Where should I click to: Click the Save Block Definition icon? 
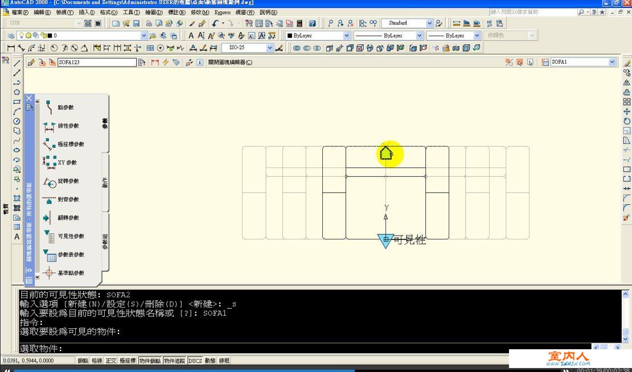42,63
